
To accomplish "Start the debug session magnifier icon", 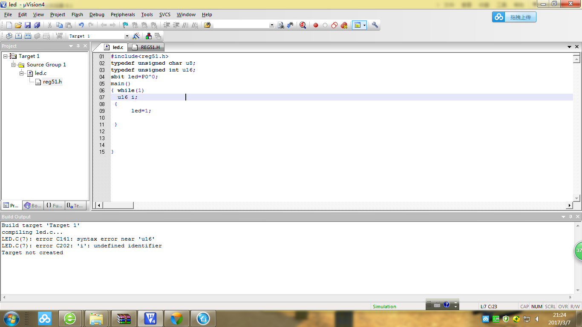I will [x=303, y=25].
